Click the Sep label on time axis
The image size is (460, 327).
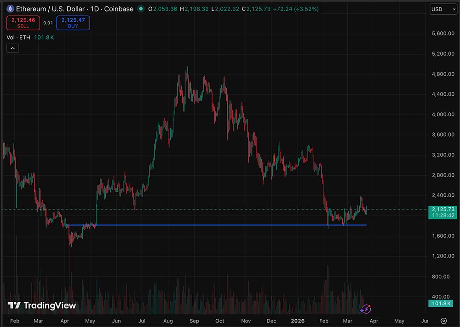click(194, 321)
